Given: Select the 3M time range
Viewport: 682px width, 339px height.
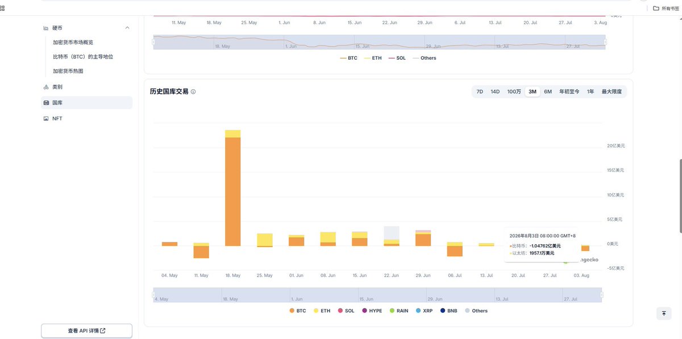Looking at the screenshot, I should pos(533,91).
